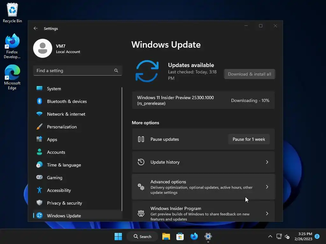326x244 pixels.
Task: Click the VM7 user avatar
Action: pyautogui.click(x=43, y=48)
